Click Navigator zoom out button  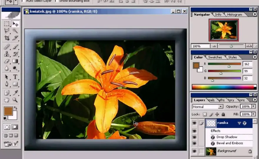(x=214, y=46)
